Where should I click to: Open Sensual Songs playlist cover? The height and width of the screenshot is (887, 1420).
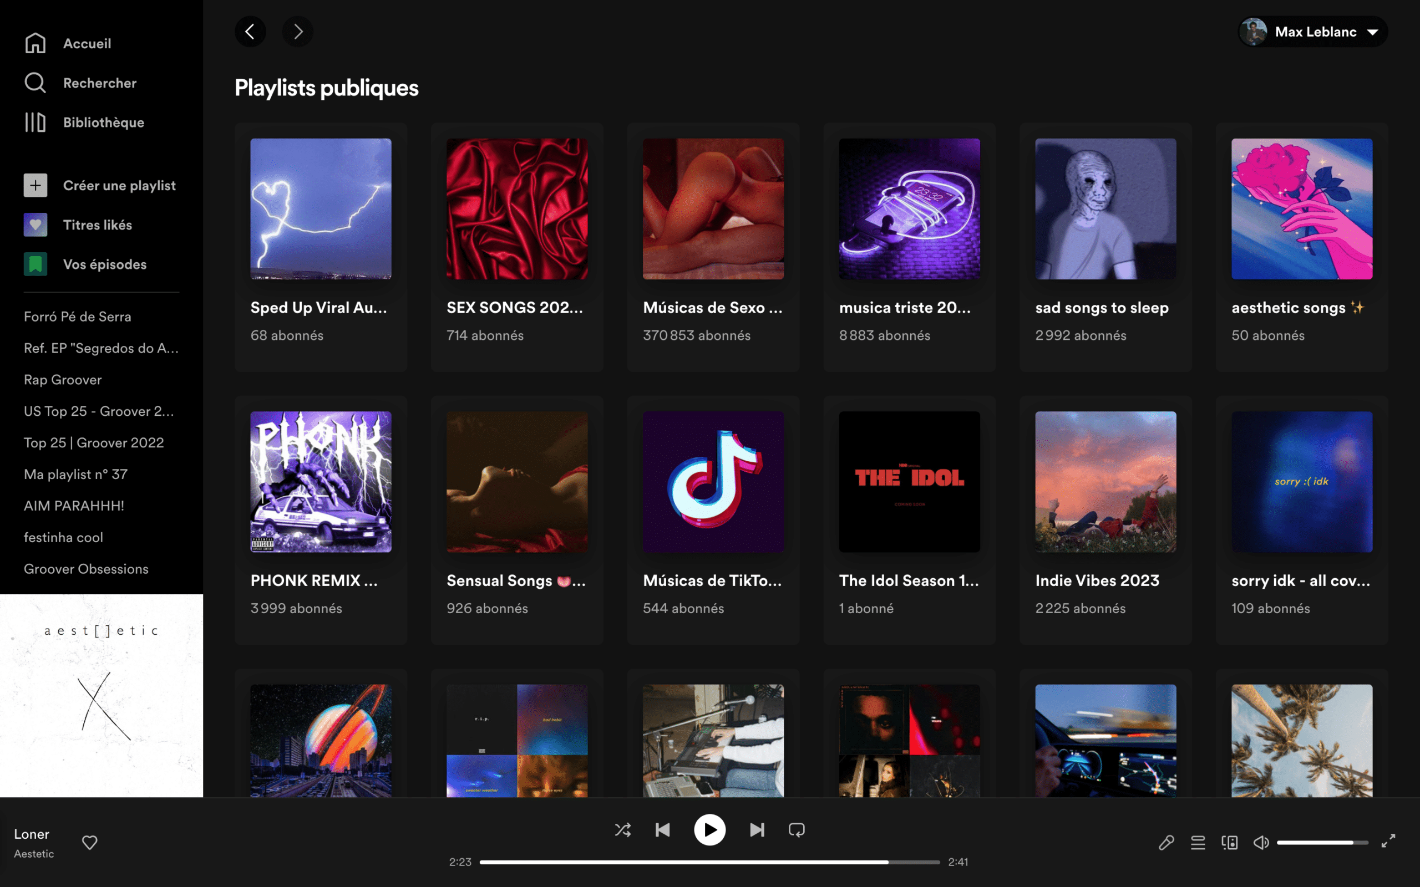[x=517, y=482]
